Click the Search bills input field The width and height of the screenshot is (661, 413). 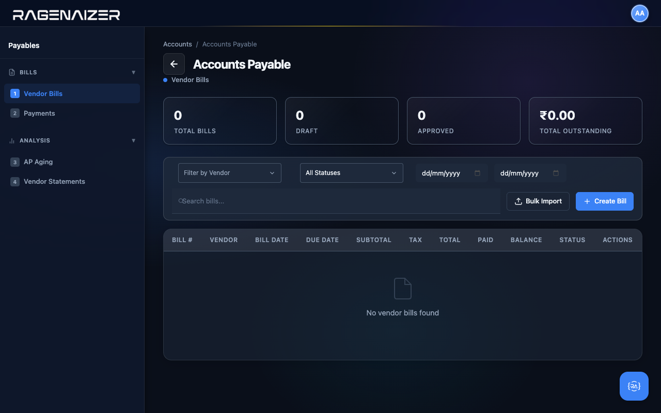coord(336,201)
